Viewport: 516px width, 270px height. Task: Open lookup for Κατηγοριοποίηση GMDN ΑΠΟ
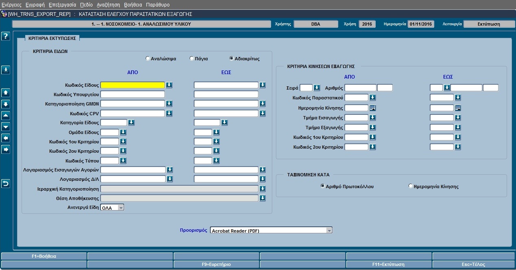[x=169, y=104]
